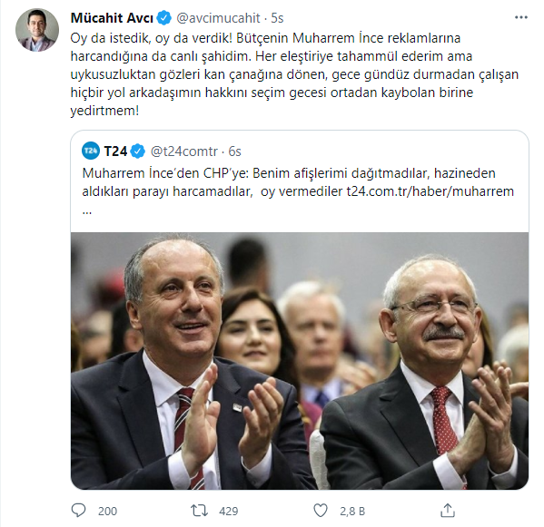
Task: Click the Mücahit Avcı display name
Action: [112, 18]
